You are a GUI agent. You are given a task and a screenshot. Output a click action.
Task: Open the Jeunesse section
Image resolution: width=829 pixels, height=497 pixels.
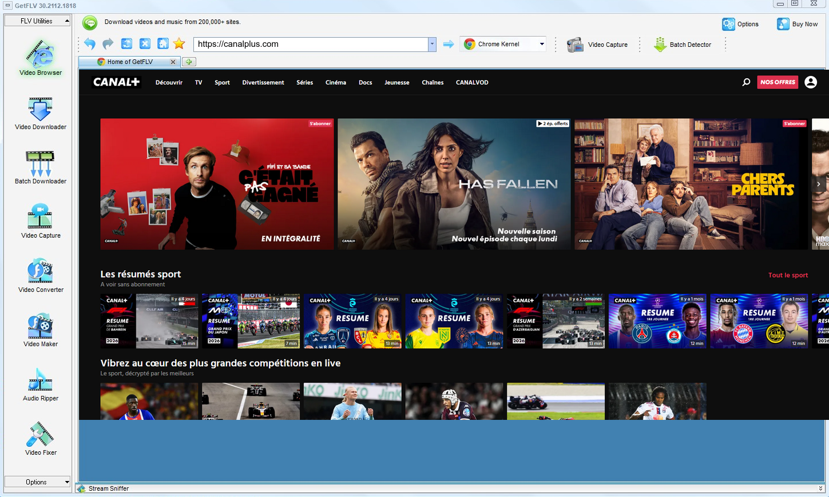pyautogui.click(x=397, y=82)
